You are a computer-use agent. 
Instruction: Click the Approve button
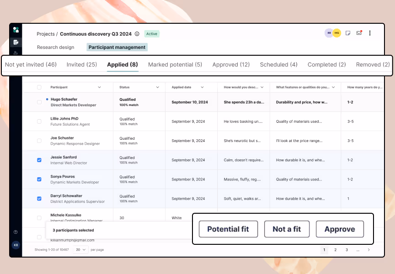[340, 229]
